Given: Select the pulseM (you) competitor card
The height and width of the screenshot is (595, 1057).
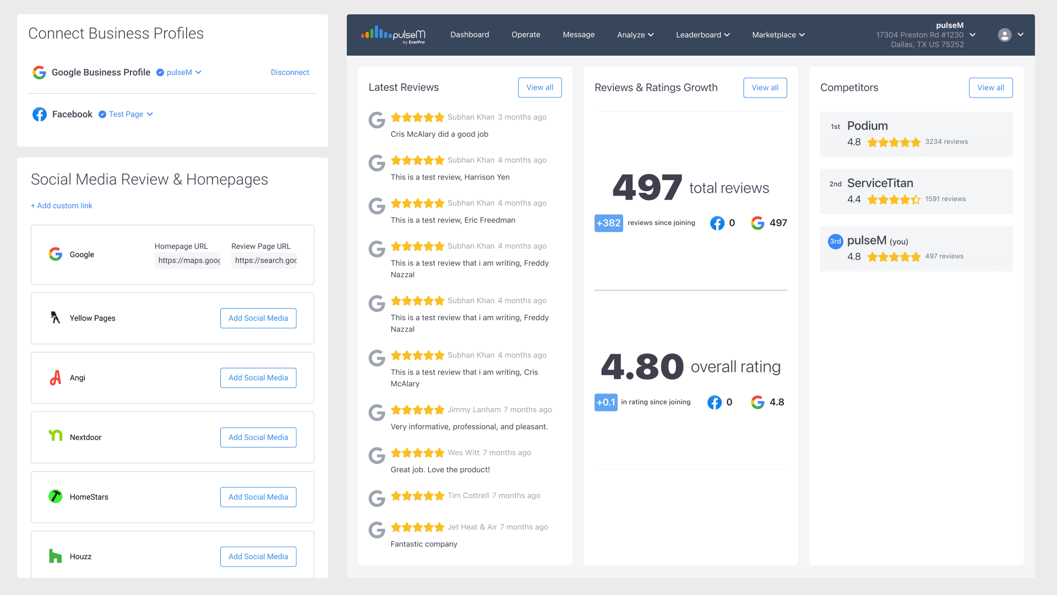Looking at the screenshot, I should [917, 249].
